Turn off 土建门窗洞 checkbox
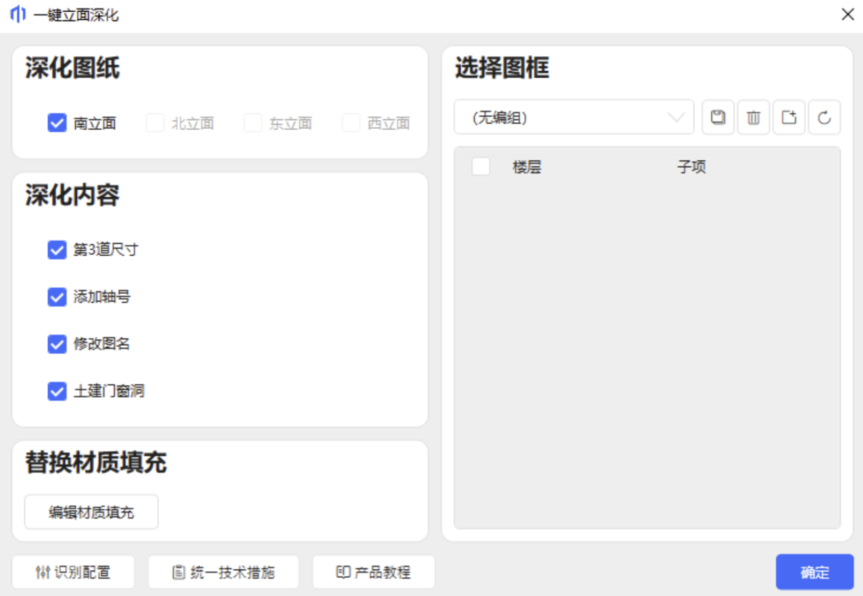The image size is (863, 596). pos(57,391)
